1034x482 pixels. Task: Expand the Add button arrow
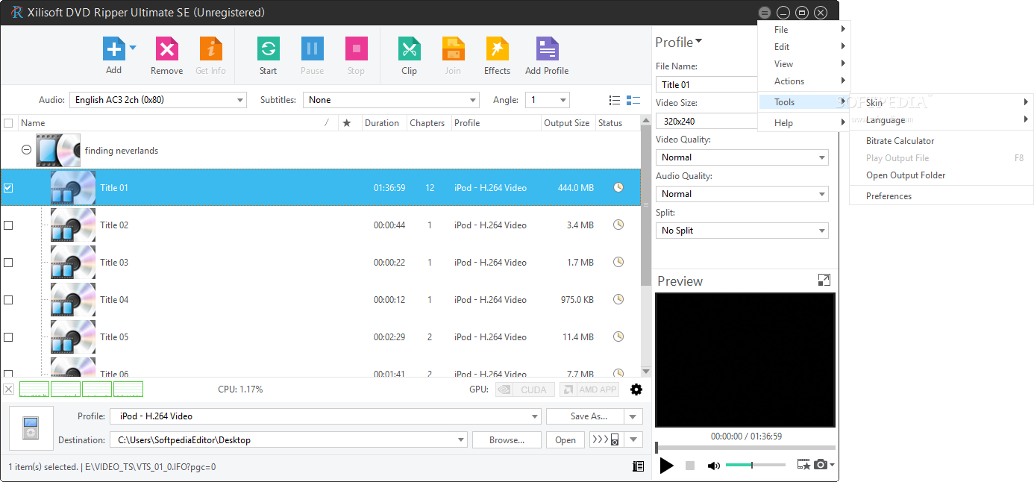[x=133, y=48]
